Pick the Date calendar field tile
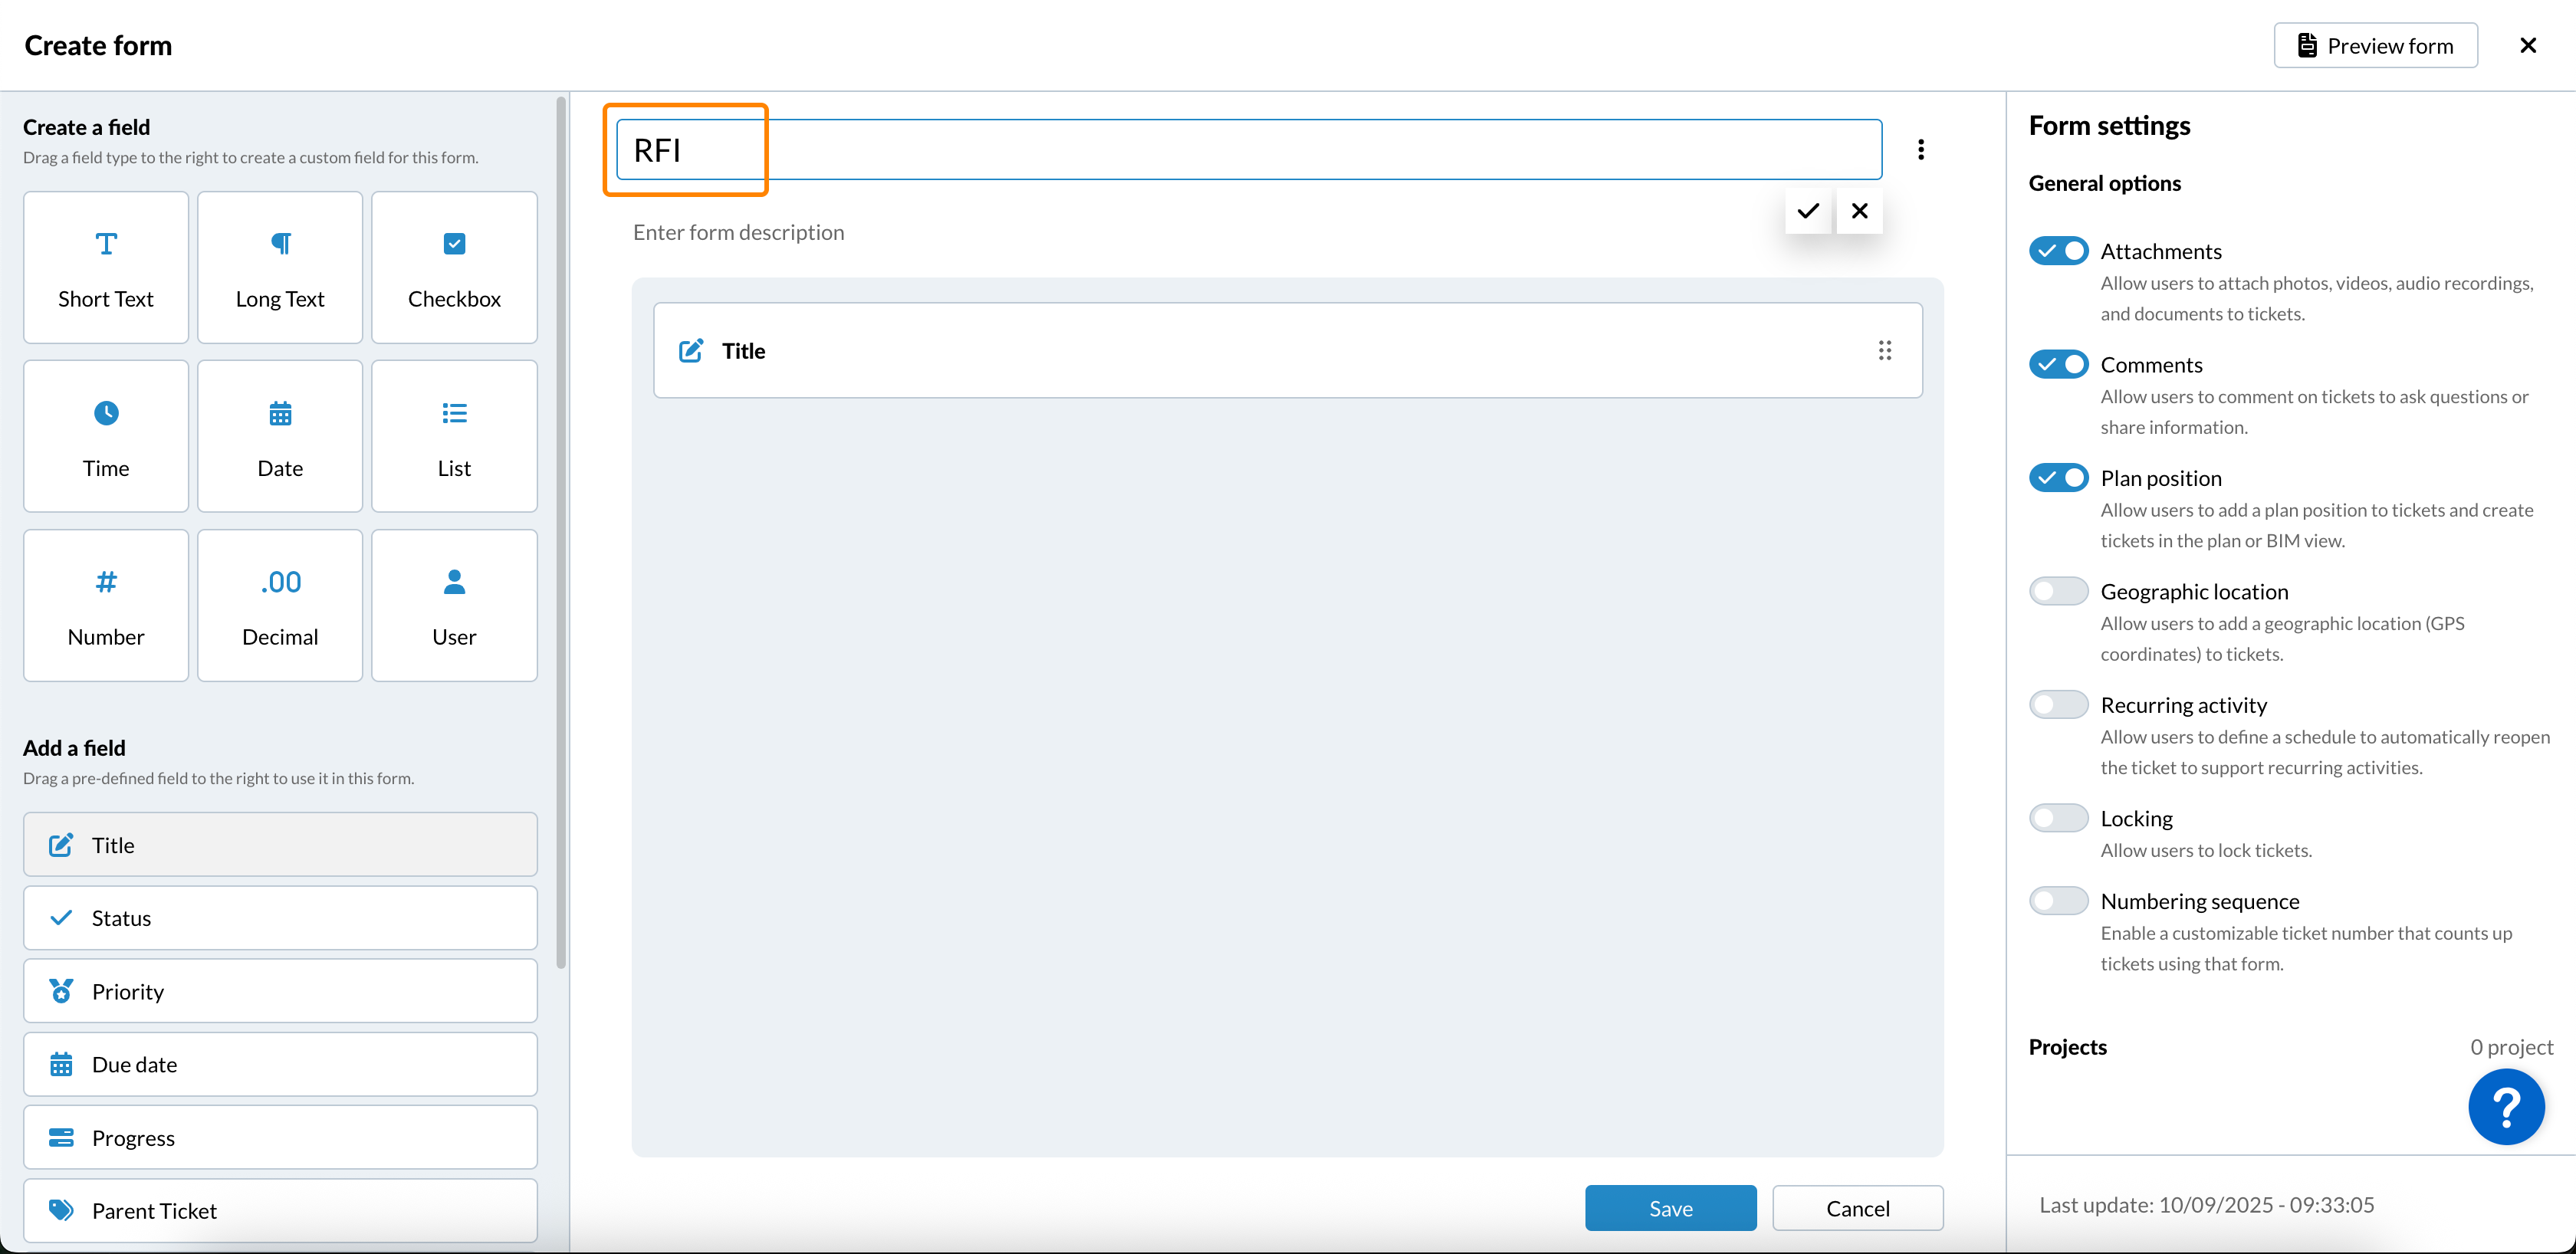The image size is (2576, 1254). pyautogui.click(x=280, y=436)
